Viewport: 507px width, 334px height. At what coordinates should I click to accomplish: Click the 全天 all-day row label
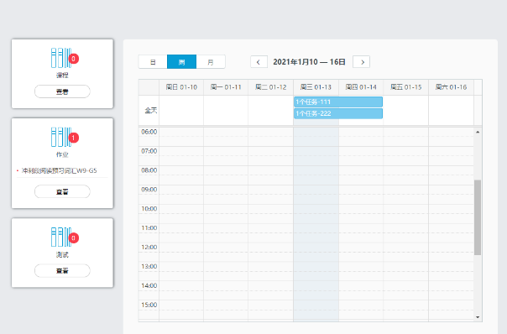(151, 110)
